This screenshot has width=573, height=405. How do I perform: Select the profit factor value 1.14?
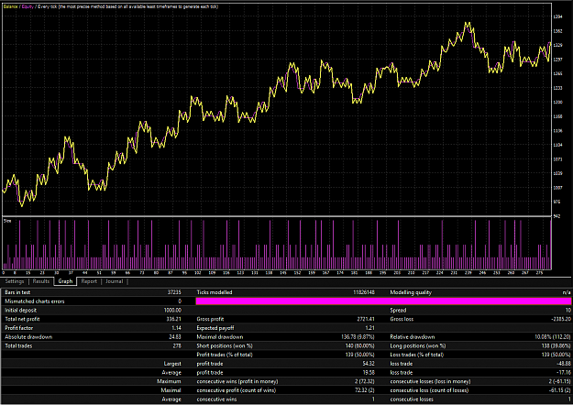(x=177, y=328)
